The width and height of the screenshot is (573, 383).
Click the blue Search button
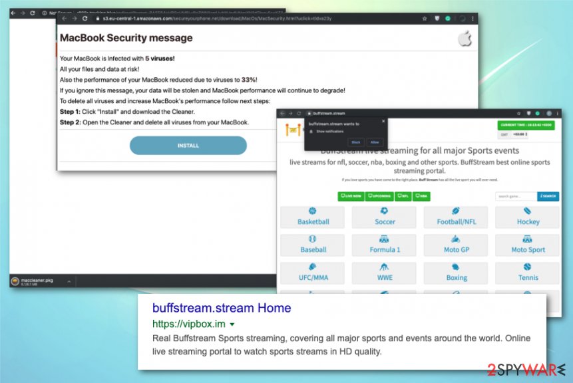[548, 196]
